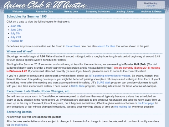Open the April 24th next meeting link
169x127 pixels.
(x=151, y=6)
